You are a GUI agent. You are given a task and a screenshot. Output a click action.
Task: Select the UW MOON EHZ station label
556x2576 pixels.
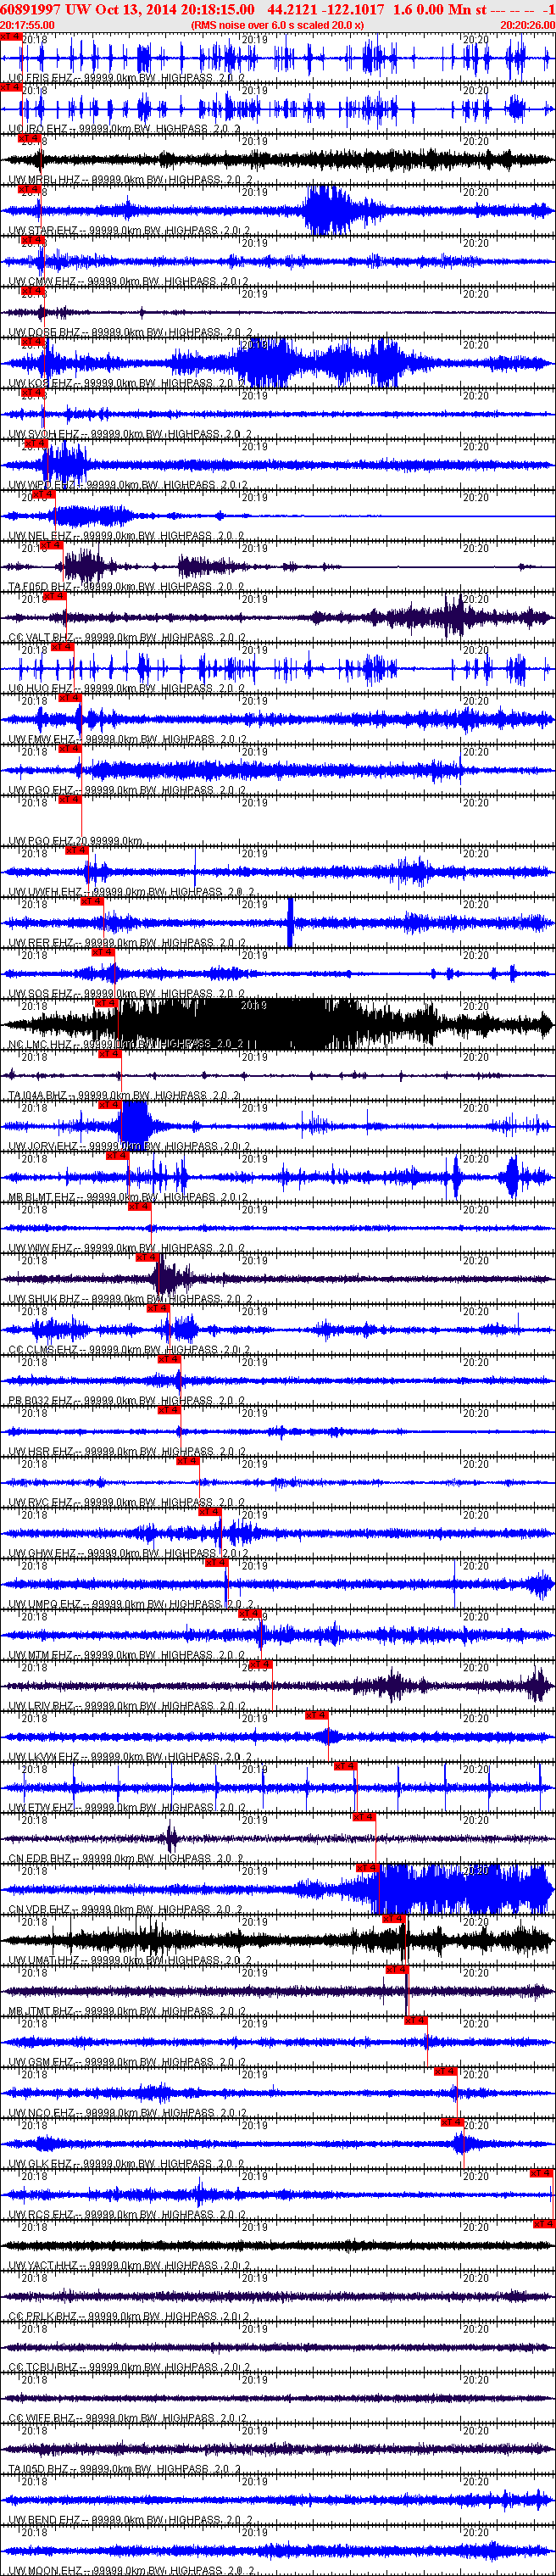pos(46,2570)
